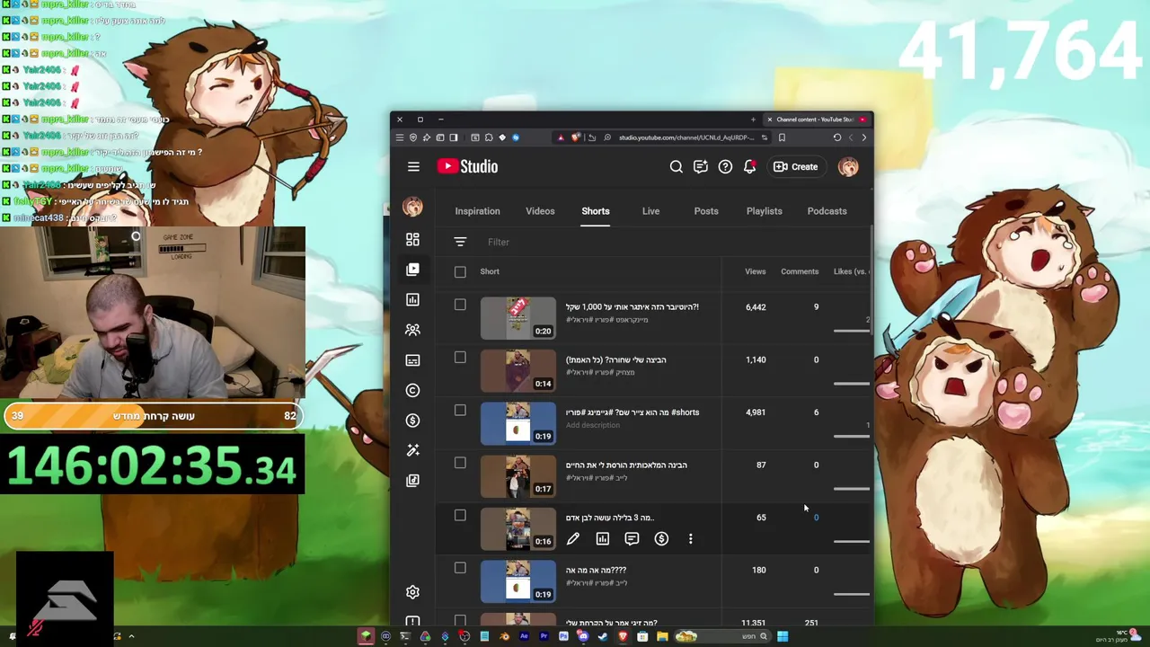Open Blender from the taskbar
Viewport: 1150px width, 647px height.
tap(504, 636)
